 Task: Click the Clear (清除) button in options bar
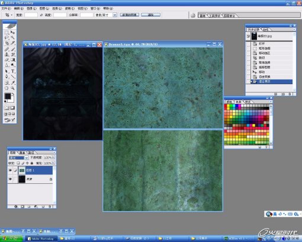point(150,15)
